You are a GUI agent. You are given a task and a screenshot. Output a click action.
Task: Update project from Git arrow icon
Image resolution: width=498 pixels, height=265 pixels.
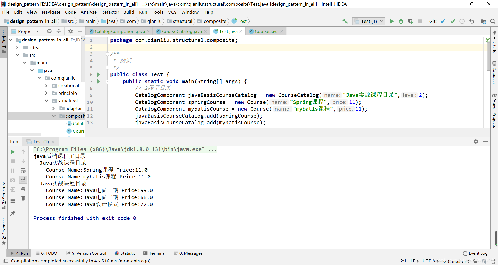coord(443,21)
